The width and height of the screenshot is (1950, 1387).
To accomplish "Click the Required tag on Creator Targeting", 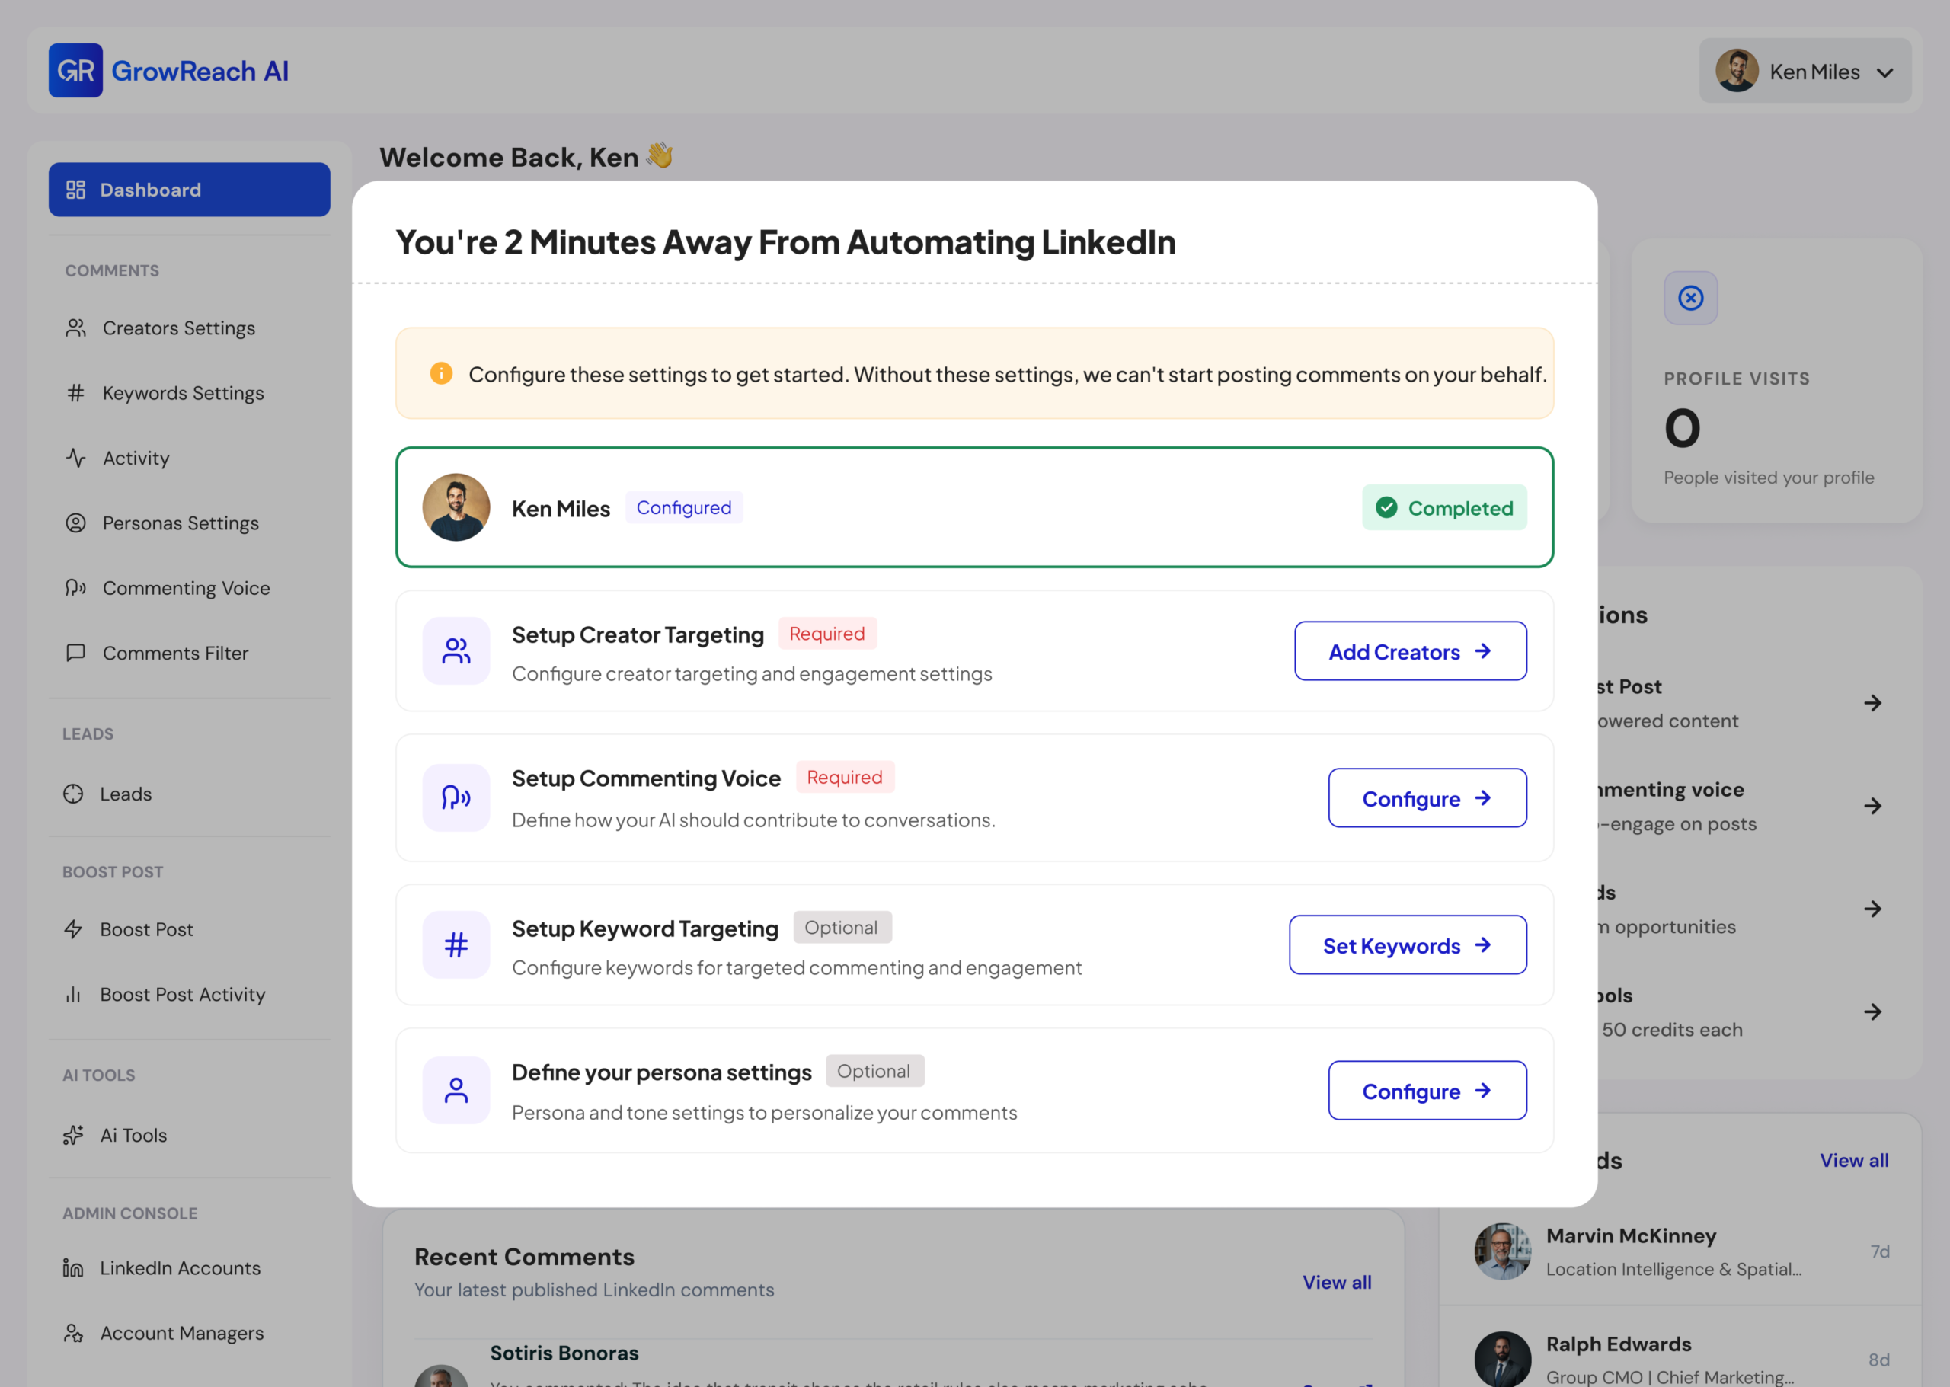I will pyautogui.click(x=826, y=633).
